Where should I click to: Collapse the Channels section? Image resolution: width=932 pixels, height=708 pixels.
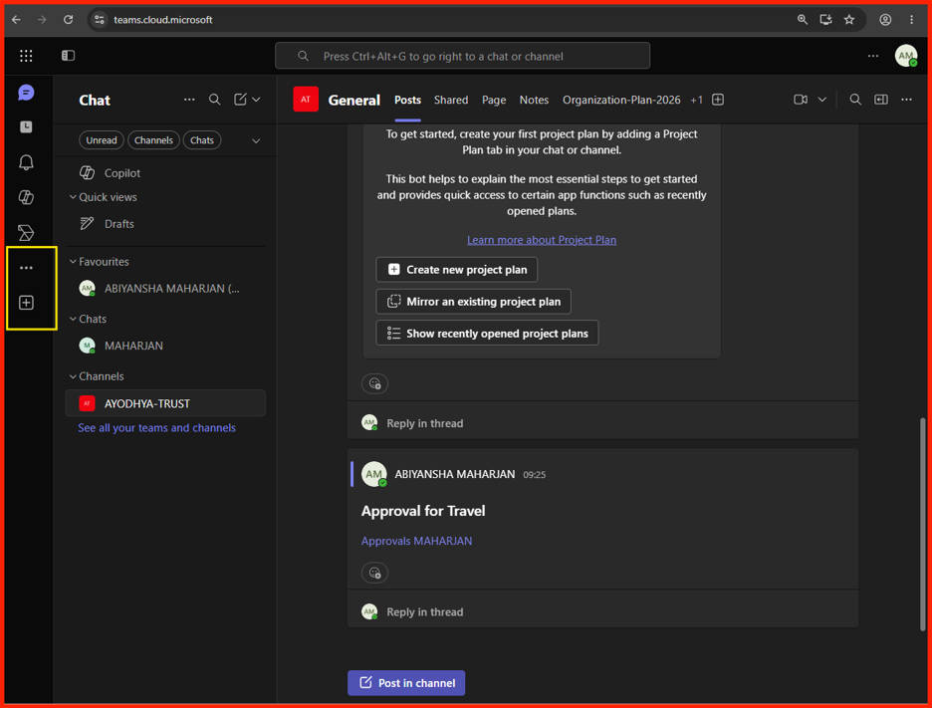coord(73,376)
